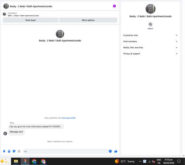
Task: Send a thumbs up like
Action: click(116, 151)
